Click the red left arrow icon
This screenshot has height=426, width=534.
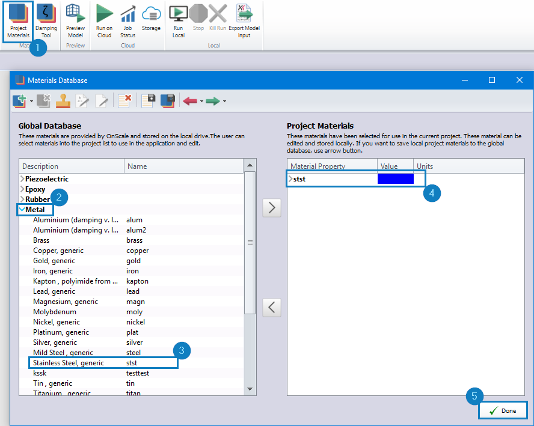[x=190, y=101]
